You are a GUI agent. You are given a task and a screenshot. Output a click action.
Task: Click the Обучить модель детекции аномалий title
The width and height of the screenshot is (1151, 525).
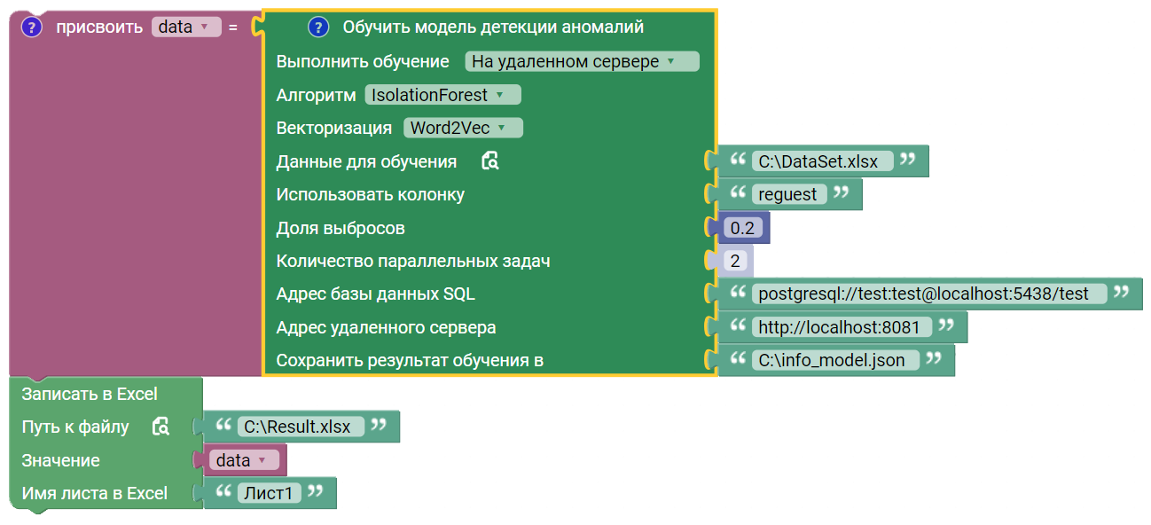[x=493, y=27]
